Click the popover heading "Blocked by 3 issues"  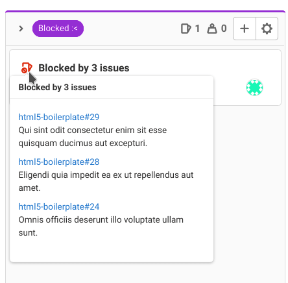point(57,88)
